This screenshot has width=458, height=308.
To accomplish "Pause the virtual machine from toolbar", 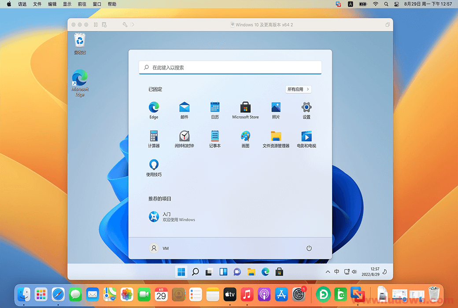I will point(96,25).
